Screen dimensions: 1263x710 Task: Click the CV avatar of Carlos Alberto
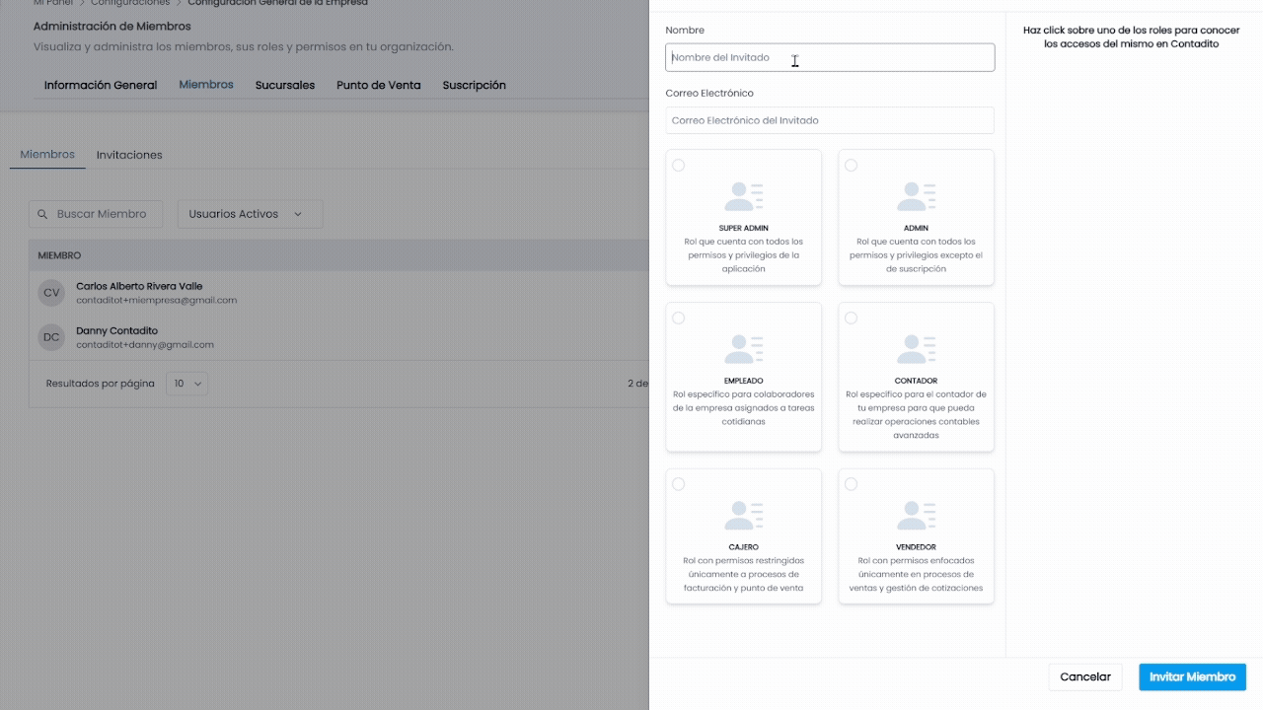[x=51, y=293]
